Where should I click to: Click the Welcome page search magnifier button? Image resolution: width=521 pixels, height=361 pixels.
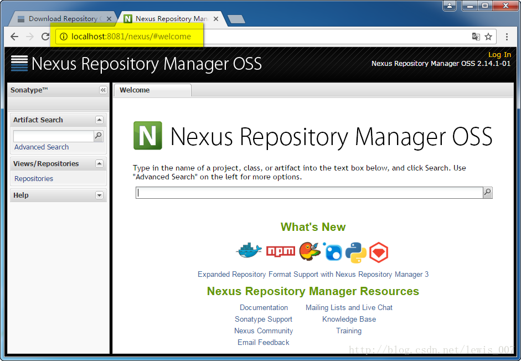click(x=487, y=193)
